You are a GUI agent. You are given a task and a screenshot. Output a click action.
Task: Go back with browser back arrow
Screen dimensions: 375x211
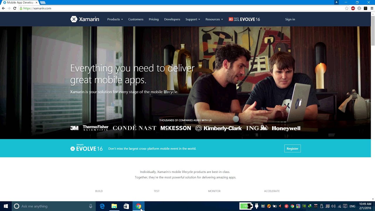(x=4, y=8)
